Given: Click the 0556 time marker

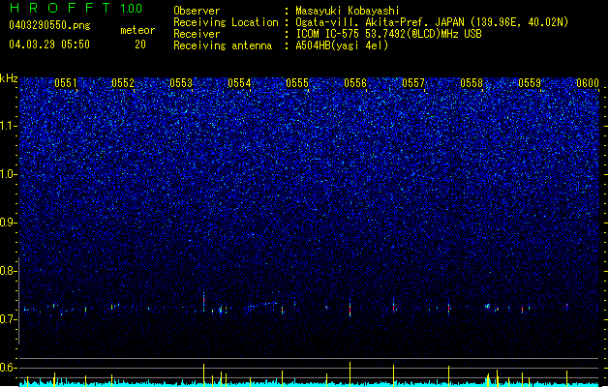Looking at the screenshot, I should (355, 83).
